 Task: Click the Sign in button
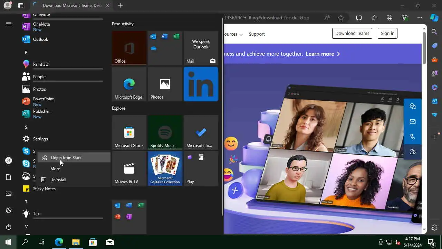[x=387, y=33]
